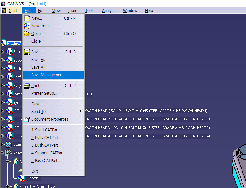Expand the Bush tree node

tap(2, 68)
